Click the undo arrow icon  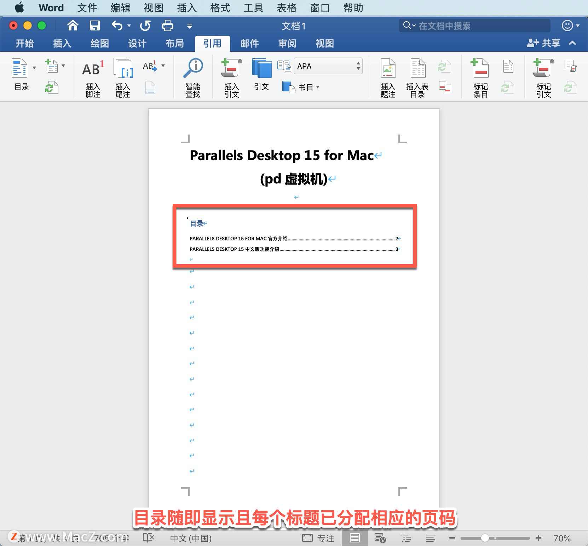pos(117,25)
